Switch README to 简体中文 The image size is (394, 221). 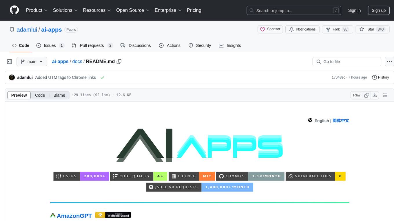coord(341,121)
